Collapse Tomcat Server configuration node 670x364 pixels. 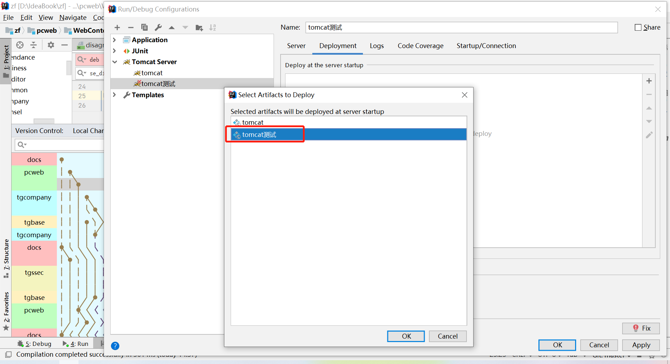114,62
